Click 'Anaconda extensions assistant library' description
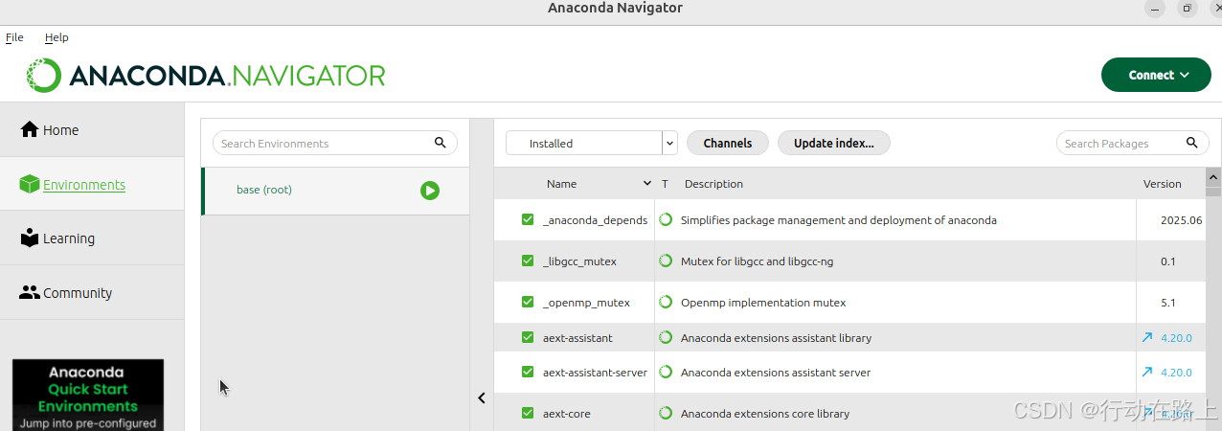This screenshot has width=1222, height=431. (776, 338)
